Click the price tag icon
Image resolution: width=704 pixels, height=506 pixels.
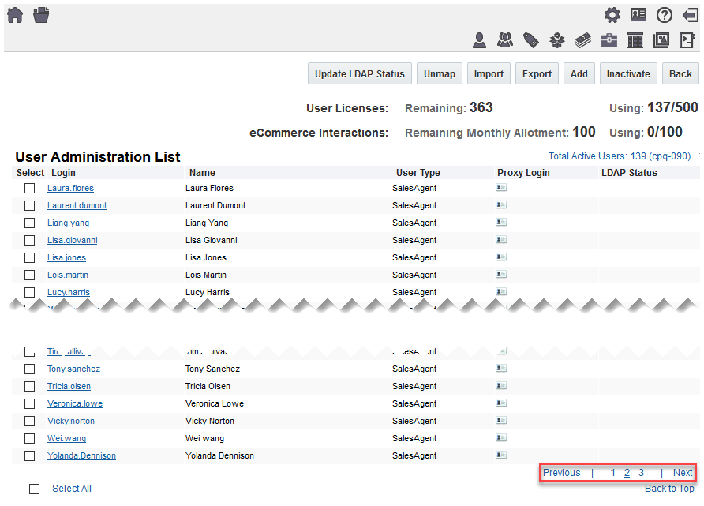530,40
